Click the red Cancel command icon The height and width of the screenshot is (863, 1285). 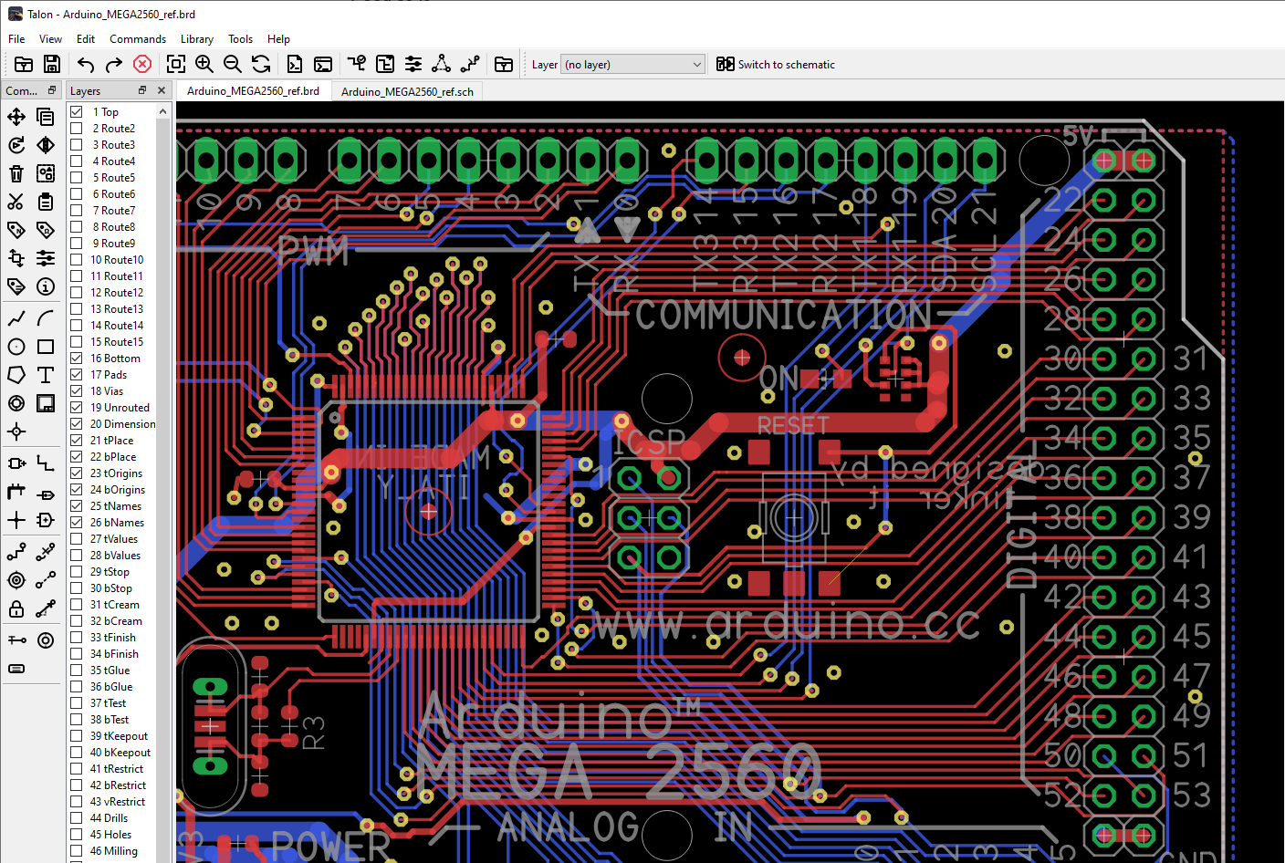click(x=142, y=64)
